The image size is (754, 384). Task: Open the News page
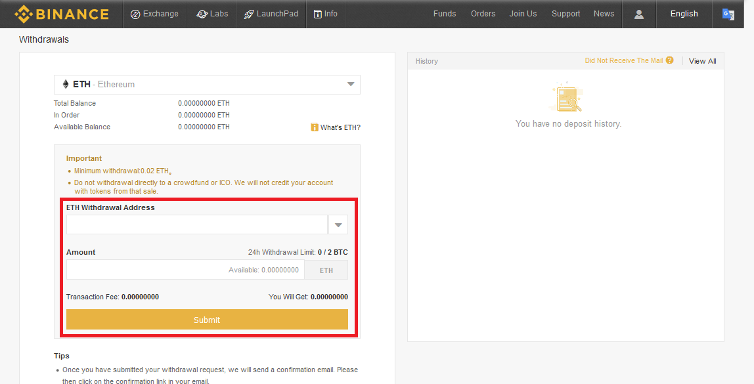(x=604, y=14)
